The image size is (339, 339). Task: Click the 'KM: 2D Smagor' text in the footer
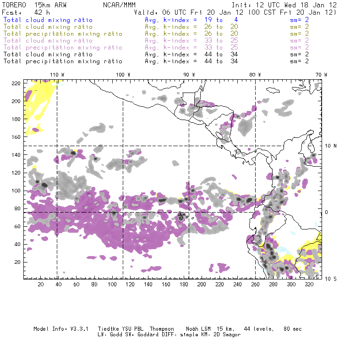click(218, 335)
